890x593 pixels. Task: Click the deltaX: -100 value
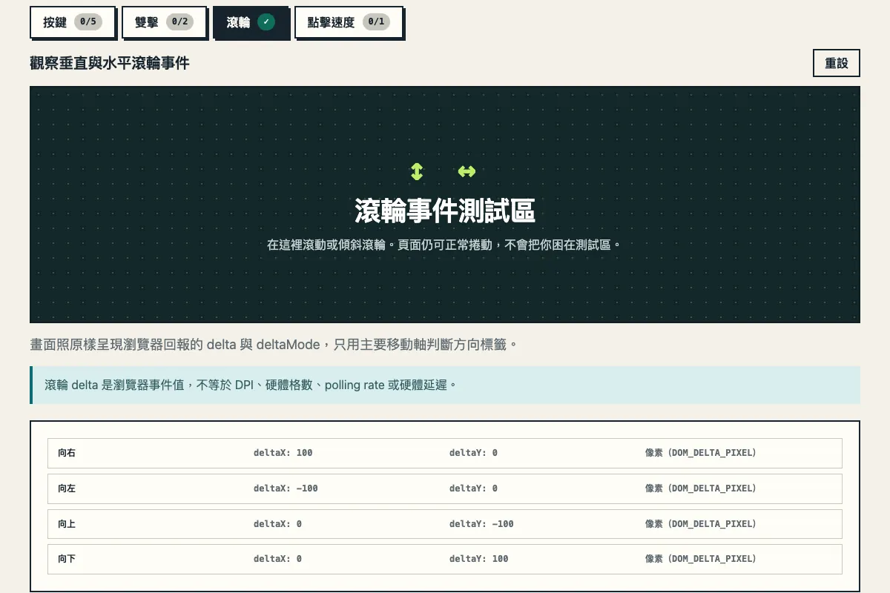[x=286, y=488]
